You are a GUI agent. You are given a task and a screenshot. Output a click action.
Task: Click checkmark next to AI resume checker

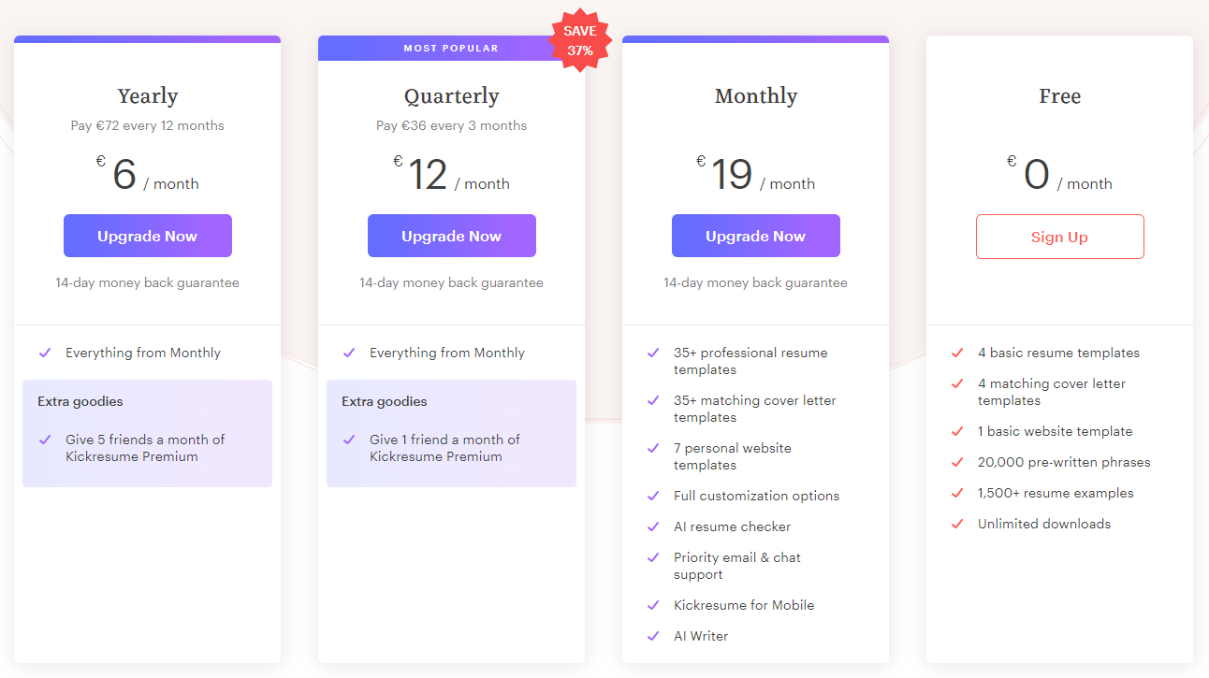pyautogui.click(x=653, y=527)
